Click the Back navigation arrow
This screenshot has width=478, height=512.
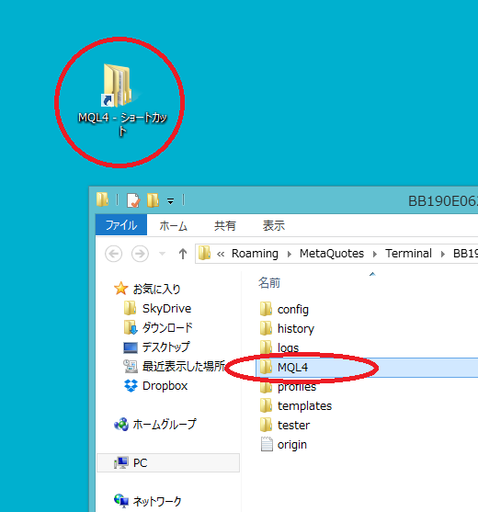coord(114,254)
